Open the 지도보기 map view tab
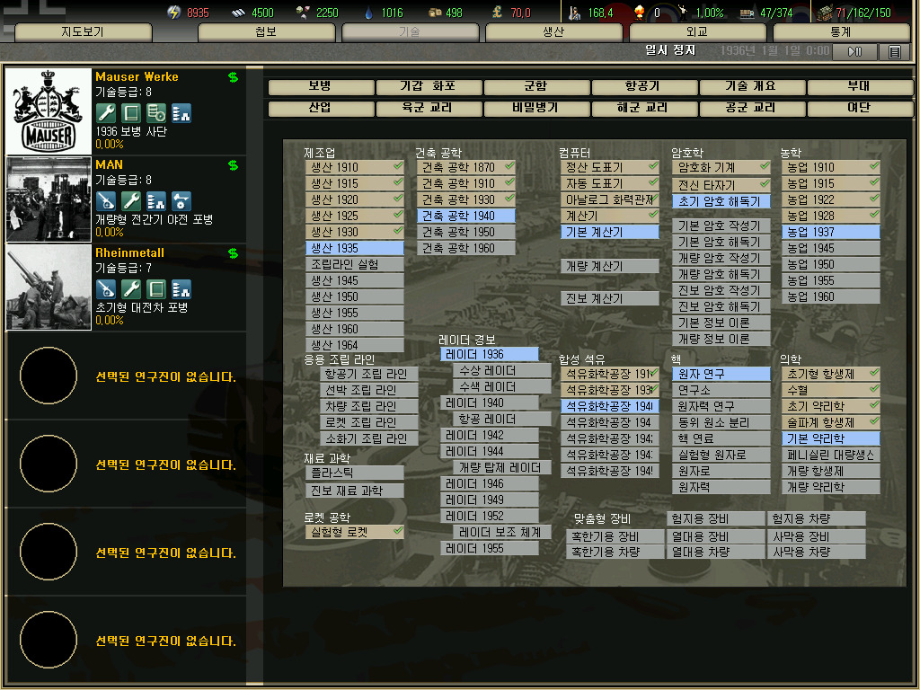The height and width of the screenshot is (690, 920). tap(83, 31)
